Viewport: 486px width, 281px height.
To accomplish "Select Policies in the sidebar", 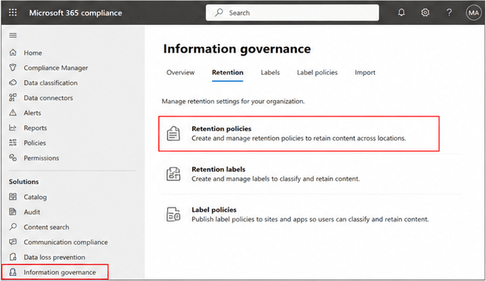I will tap(35, 143).
